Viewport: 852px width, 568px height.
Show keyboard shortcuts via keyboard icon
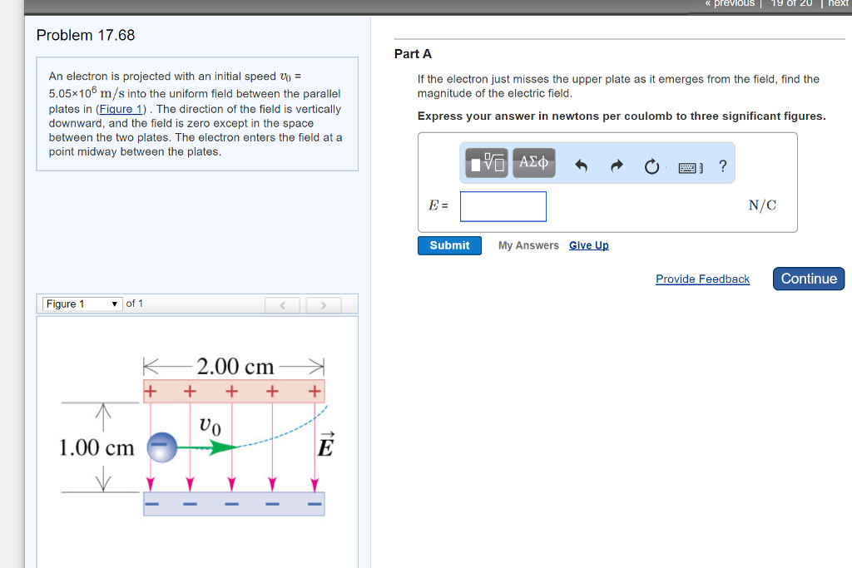coord(690,168)
